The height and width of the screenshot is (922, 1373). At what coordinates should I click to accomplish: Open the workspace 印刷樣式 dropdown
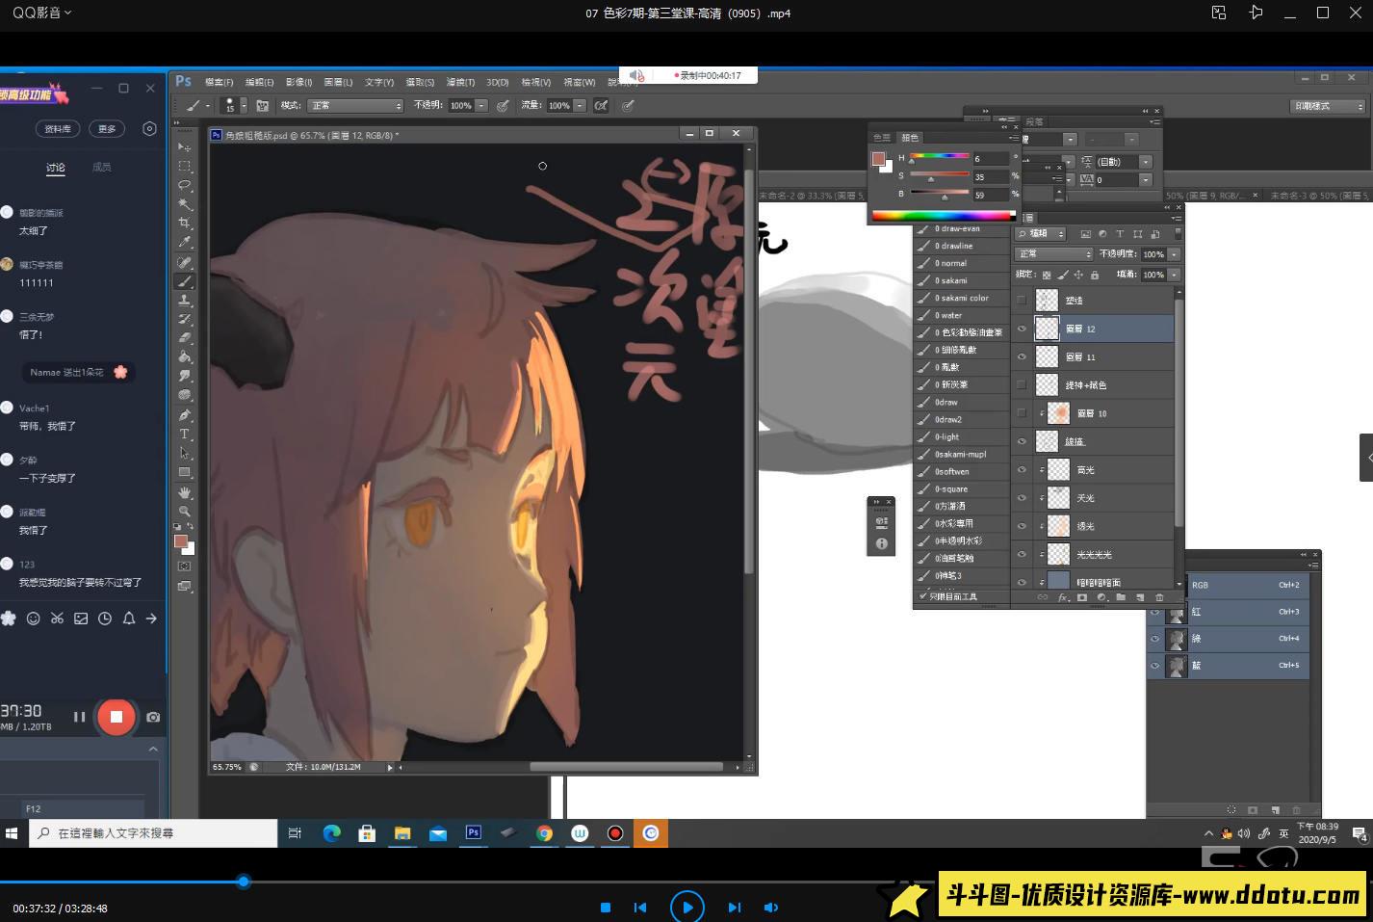[1328, 106]
